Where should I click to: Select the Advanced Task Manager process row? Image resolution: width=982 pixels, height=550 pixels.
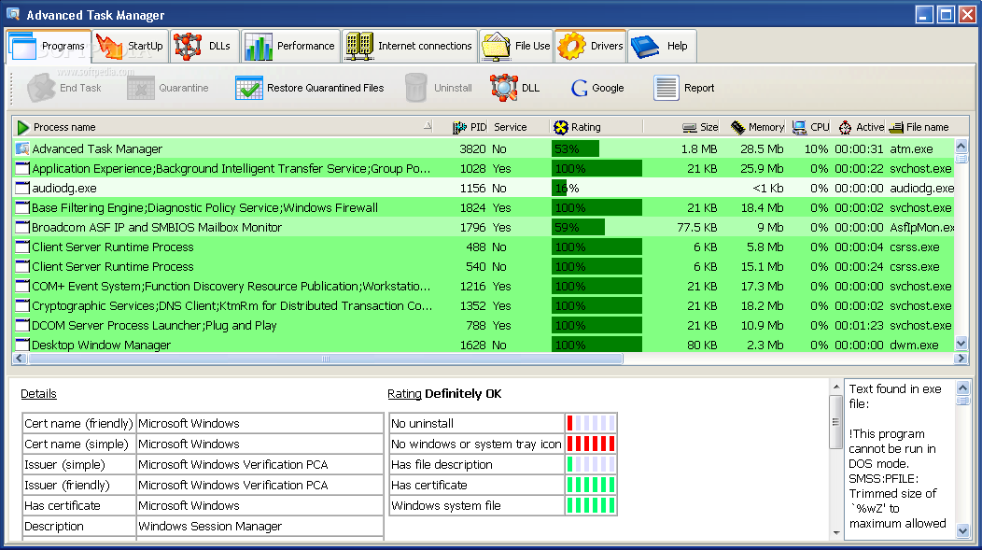[x=484, y=149]
